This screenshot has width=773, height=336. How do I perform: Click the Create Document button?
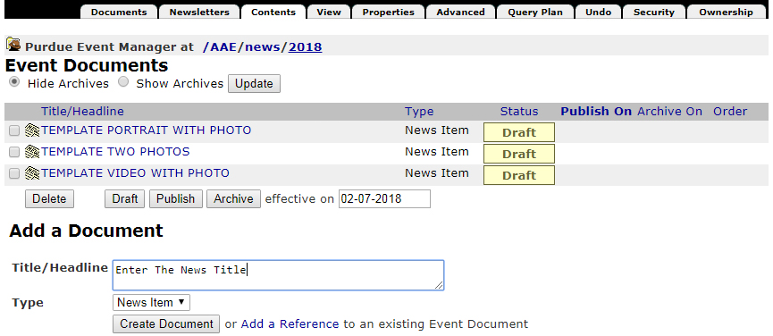[x=166, y=324]
